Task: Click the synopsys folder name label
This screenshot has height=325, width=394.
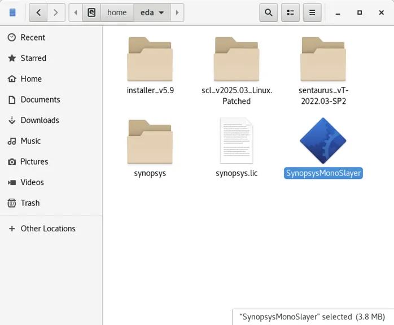Action: [x=150, y=173]
